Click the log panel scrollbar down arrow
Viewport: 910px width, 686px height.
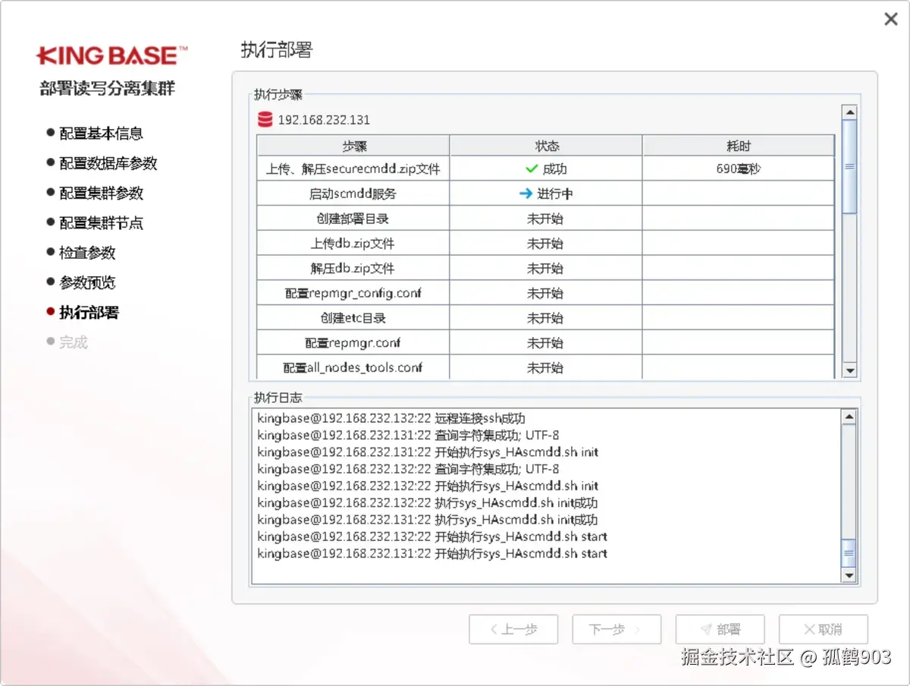click(849, 576)
